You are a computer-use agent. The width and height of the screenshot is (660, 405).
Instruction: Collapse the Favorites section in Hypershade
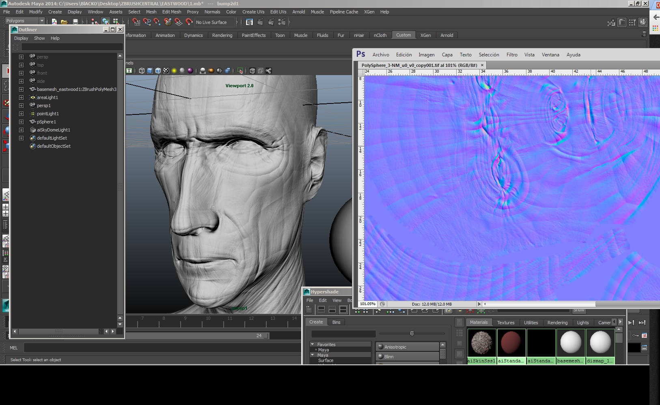coord(313,345)
